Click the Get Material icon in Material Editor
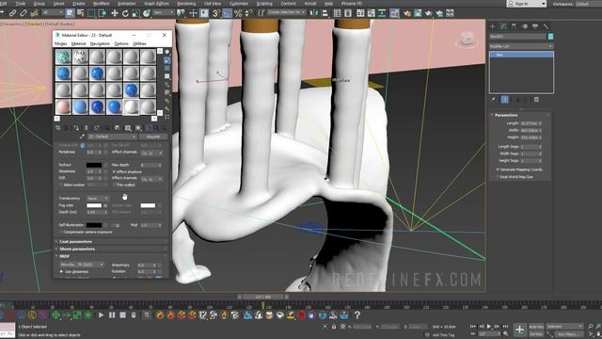 58,128
